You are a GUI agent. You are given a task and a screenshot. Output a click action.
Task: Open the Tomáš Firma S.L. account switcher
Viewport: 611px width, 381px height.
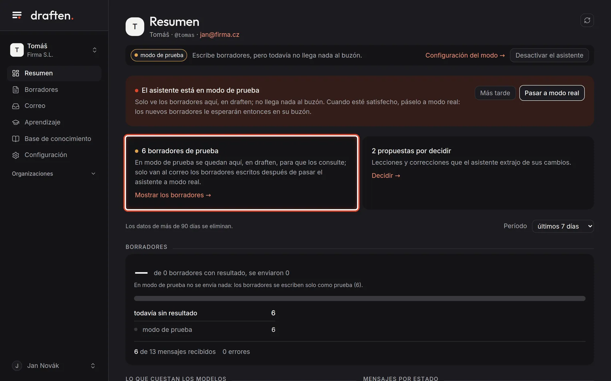[x=54, y=50]
